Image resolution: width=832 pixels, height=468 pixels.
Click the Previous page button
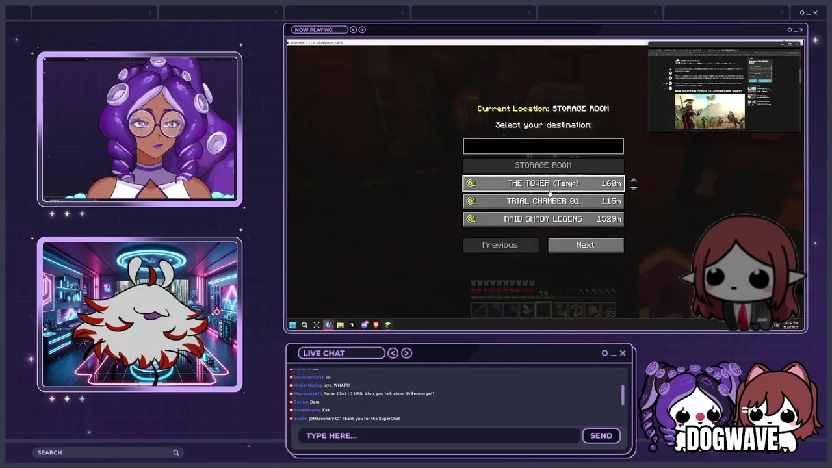pyautogui.click(x=500, y=245)
